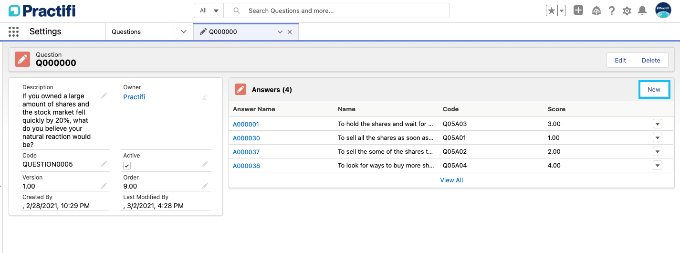
Task: Open answer A000030
Action: tap(246, 138)
